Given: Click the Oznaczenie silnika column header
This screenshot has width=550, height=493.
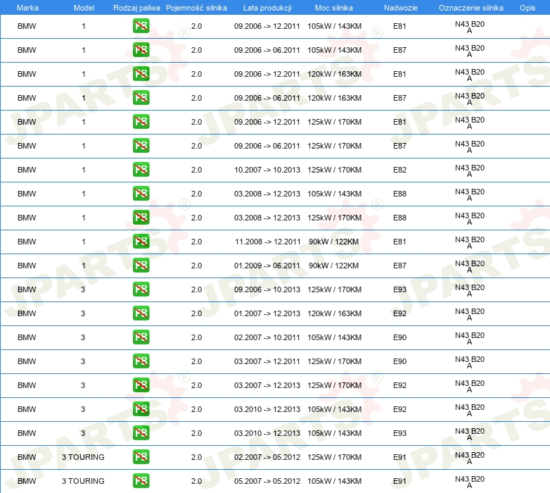Looking at the screenshot, I should pyautogui.click(x=471, y=8).
